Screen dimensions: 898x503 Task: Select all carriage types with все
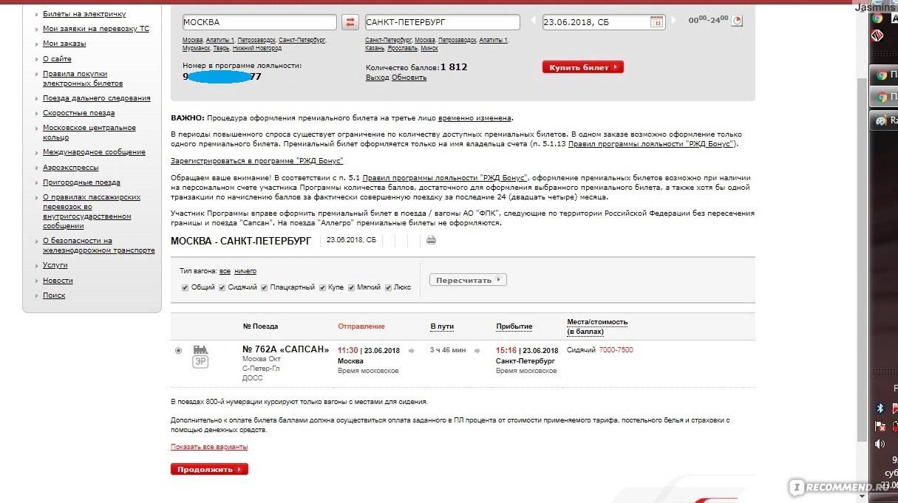[x=225, y=271]
